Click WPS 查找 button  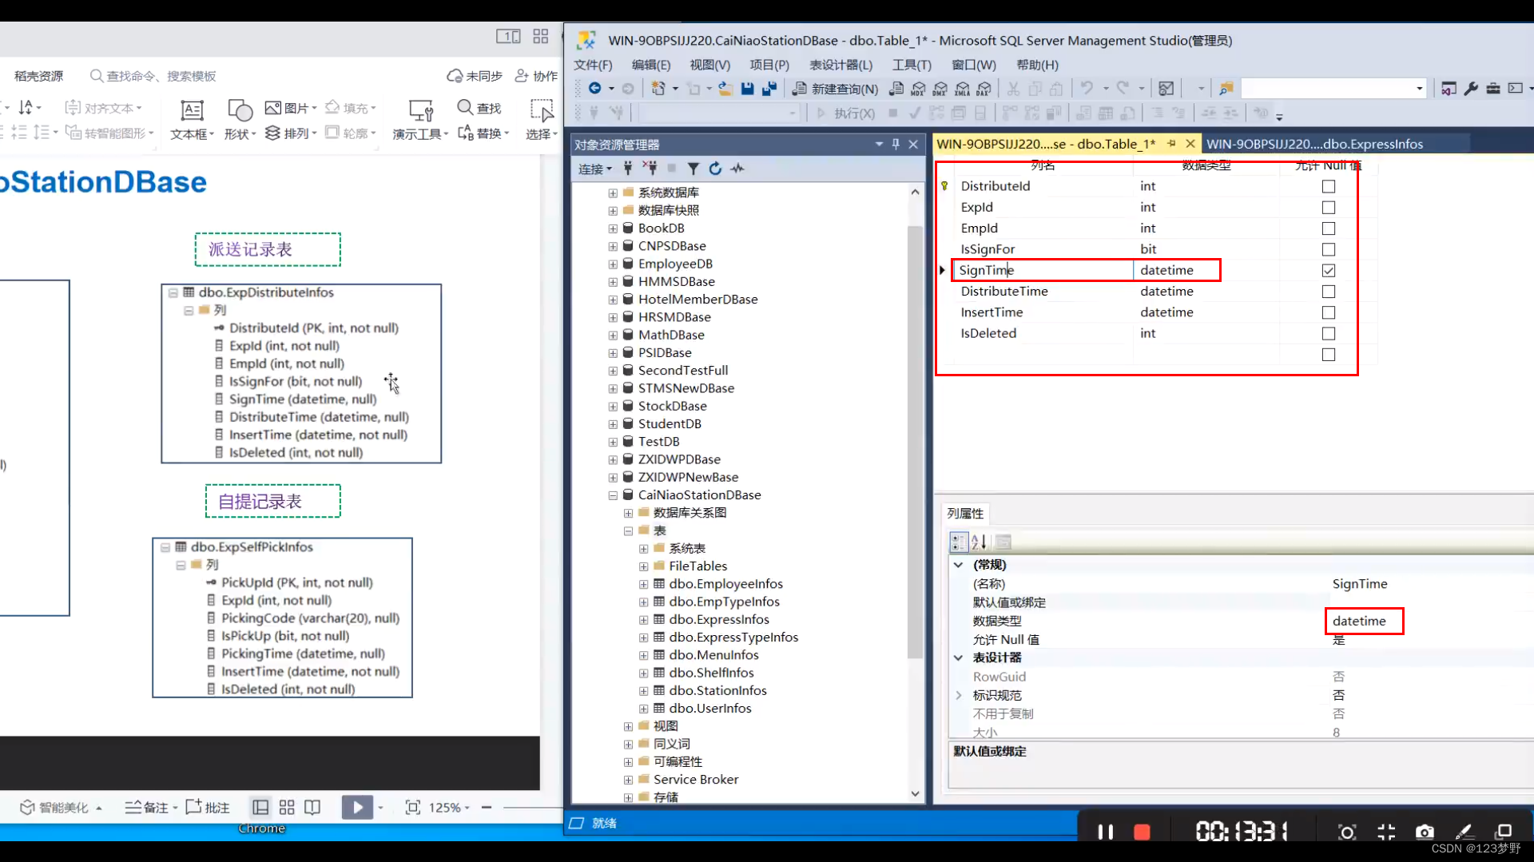pyautogui.click(x=479, y=108)
